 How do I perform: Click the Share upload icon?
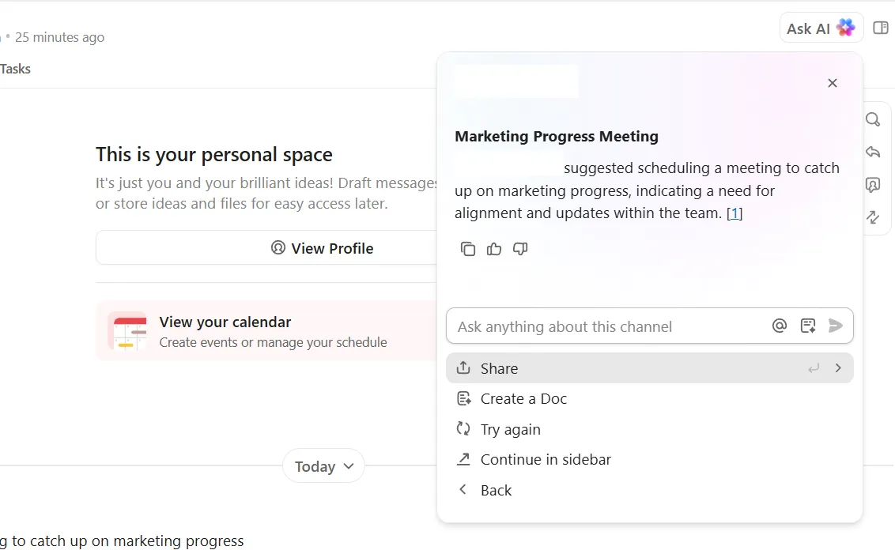pos(463,367)
